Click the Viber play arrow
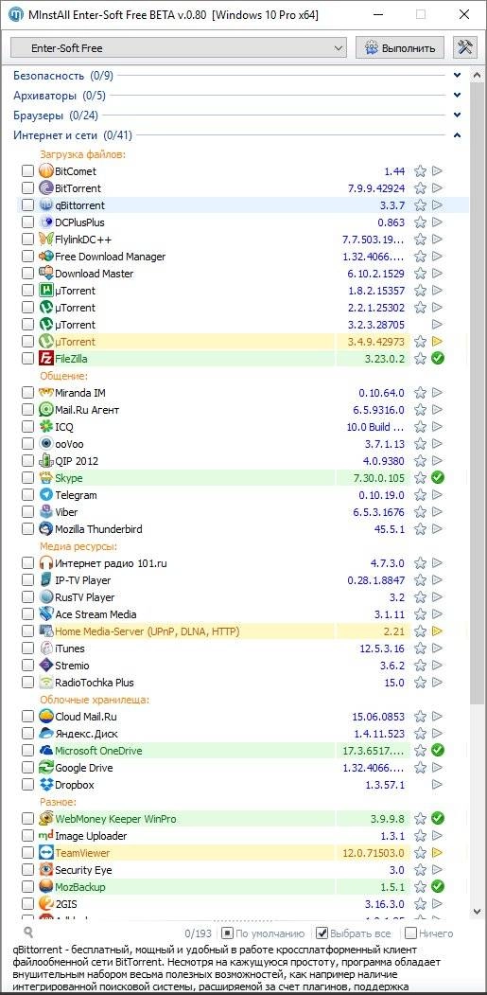This screenshot has height=995, width=487. (x=437, y=512)
